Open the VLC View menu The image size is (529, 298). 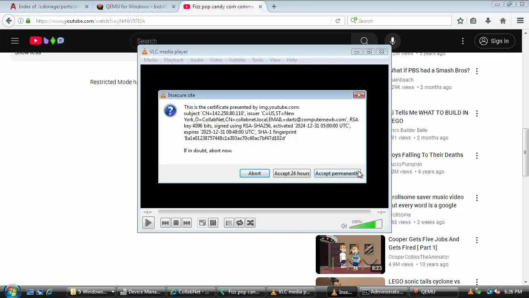click(x=275, y=60)
